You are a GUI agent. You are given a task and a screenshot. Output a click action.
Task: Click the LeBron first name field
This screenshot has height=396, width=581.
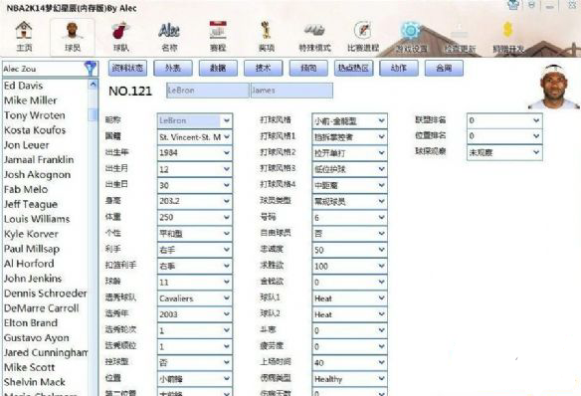(208, 91)
